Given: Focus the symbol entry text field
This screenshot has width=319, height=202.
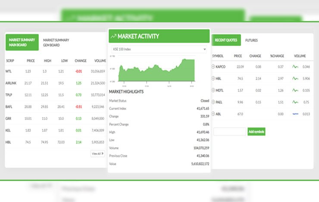Looking at the screenshot, I should click(x=229, y=132).
